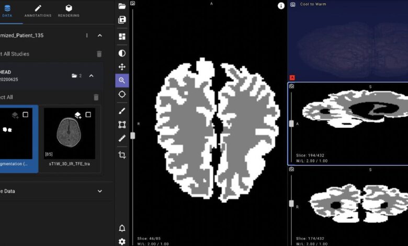Activate the crosshairs tool

click(x=122, y=94)
